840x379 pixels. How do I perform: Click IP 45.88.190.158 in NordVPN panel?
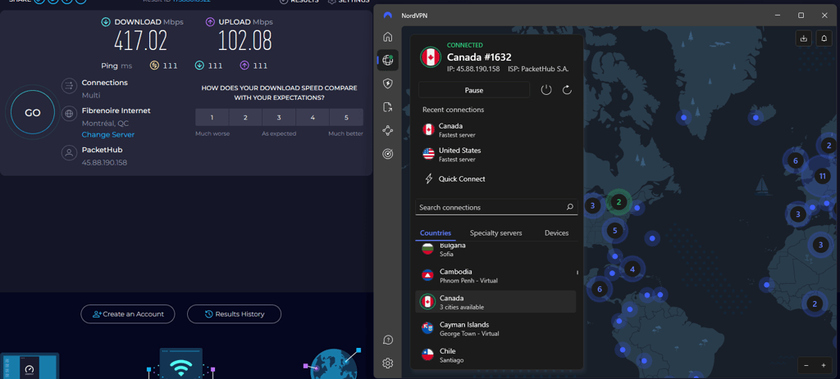click(x=473, y=69)
